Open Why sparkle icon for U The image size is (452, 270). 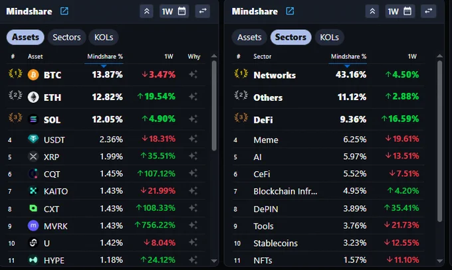(x=193, y=242)
